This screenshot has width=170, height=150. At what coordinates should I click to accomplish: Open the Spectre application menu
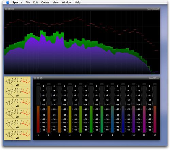[x=17, y=2]
